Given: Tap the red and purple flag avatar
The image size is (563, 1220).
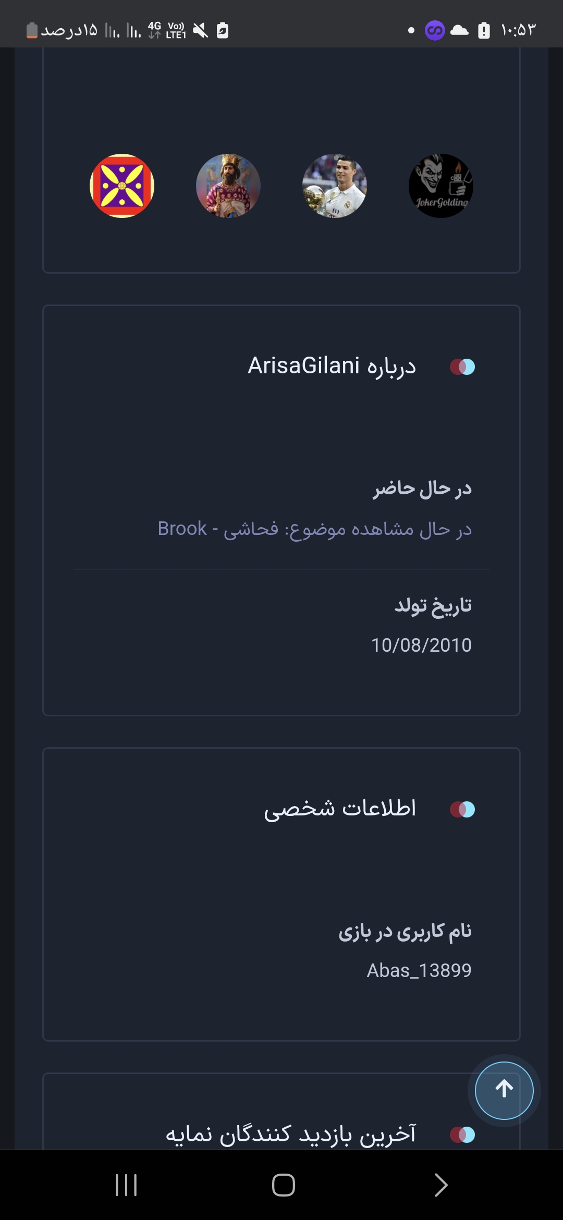Looking at the screenshot, I should tap(122, 186).
